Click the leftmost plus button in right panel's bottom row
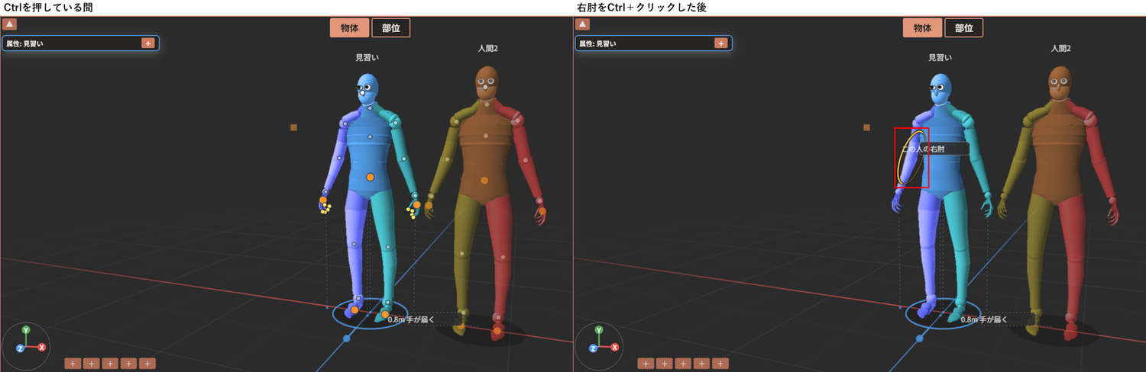 click(646, 364)
